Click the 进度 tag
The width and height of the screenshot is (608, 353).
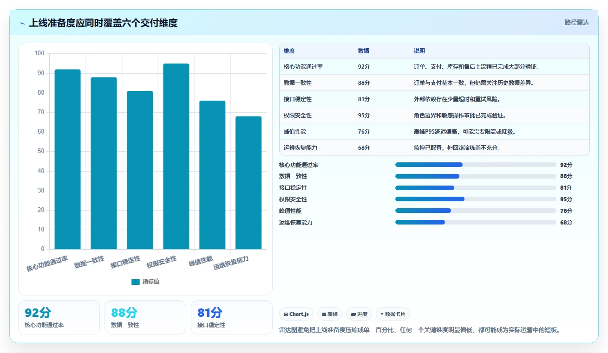point(359,314)
